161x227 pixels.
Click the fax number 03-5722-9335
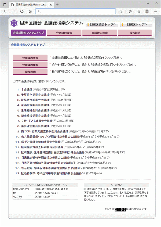42,197
